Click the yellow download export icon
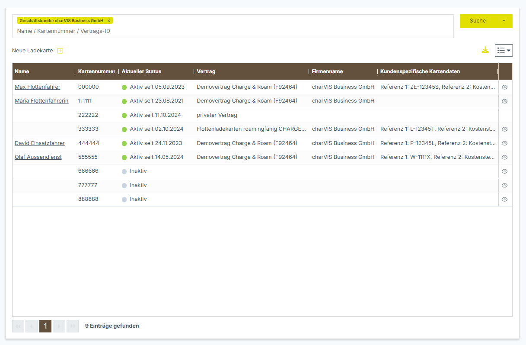This screenshot has height=345, width=526. (x=485, y=50)
